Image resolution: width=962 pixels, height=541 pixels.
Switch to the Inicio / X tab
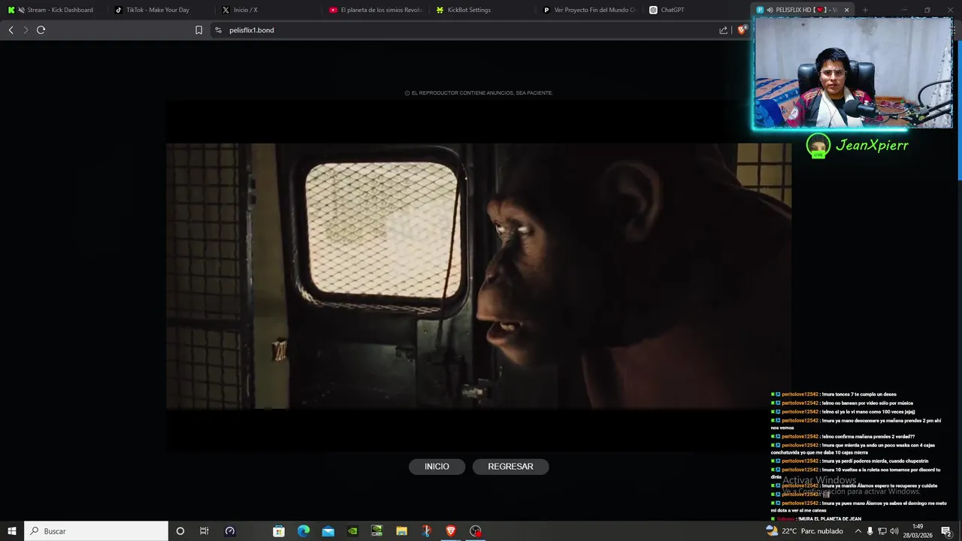[x=267, y=10]
